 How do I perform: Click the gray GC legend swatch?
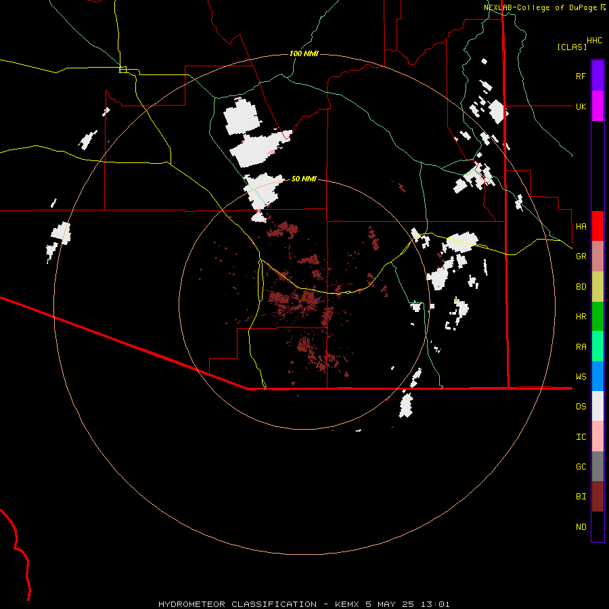(x=597, y=466)
